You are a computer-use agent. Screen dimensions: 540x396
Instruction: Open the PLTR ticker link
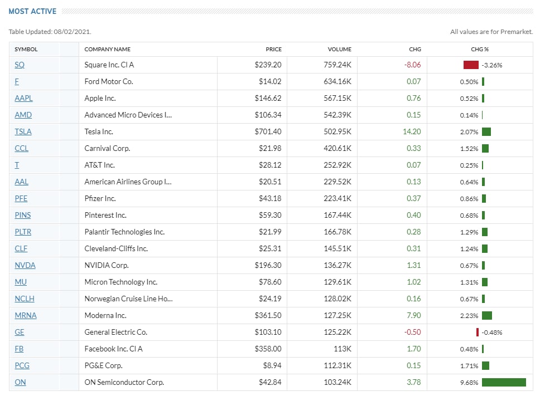click(23, 232)
